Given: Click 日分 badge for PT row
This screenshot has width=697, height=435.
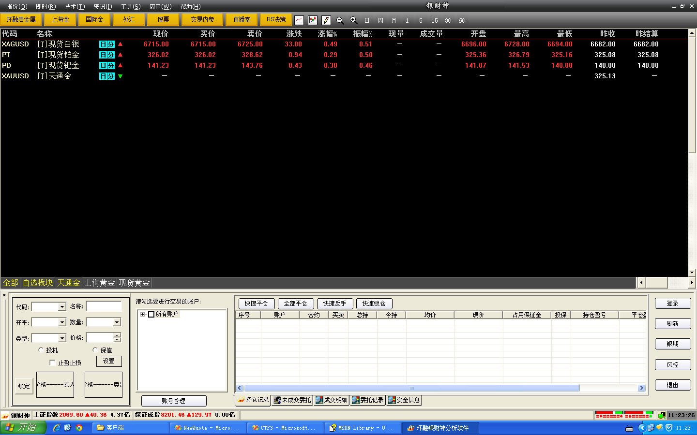Looking at the screenshot, I should 107,55.
